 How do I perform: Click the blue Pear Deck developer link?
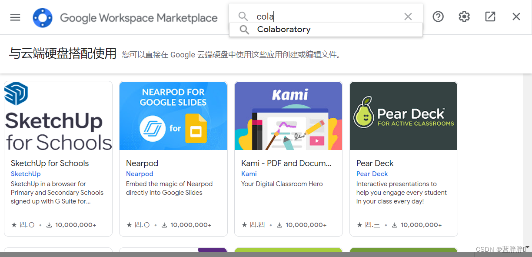(372, 174)
